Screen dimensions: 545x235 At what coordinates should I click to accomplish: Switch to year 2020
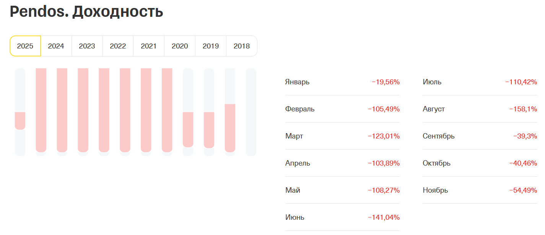click(x=180, y=46)
